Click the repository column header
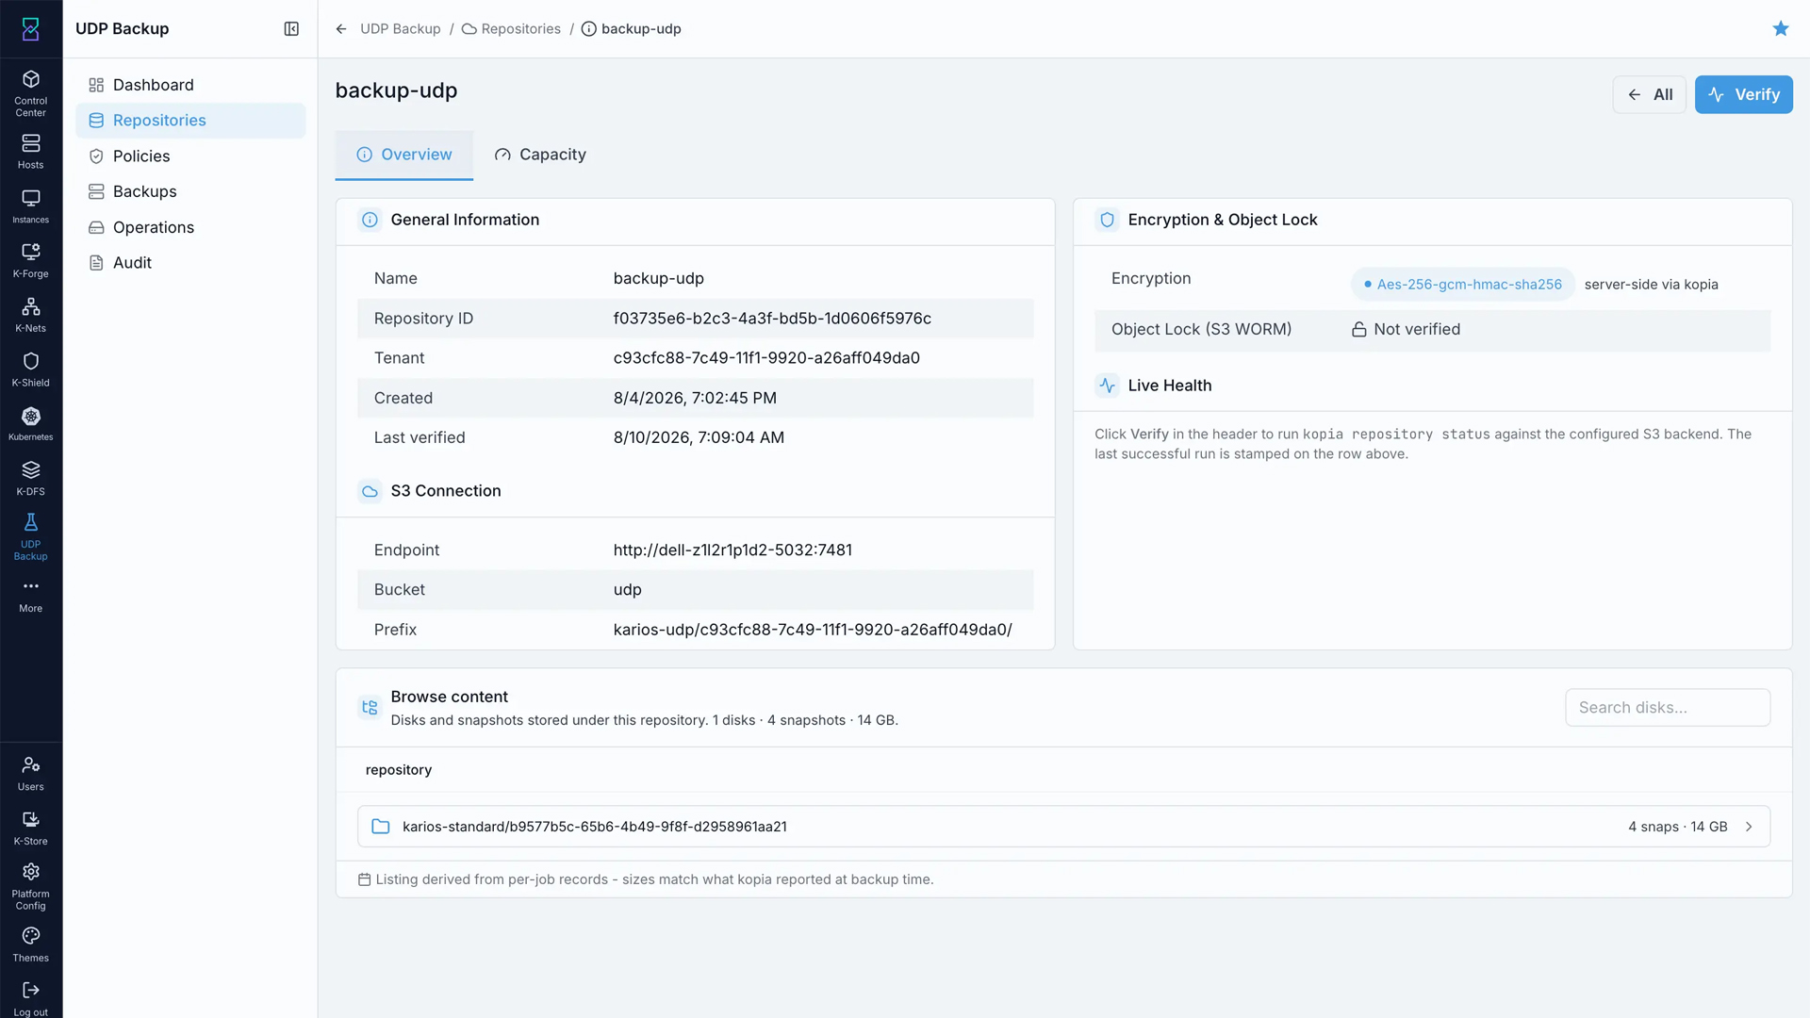This screenshot has width=1810, height=1018. pos(399,770)
